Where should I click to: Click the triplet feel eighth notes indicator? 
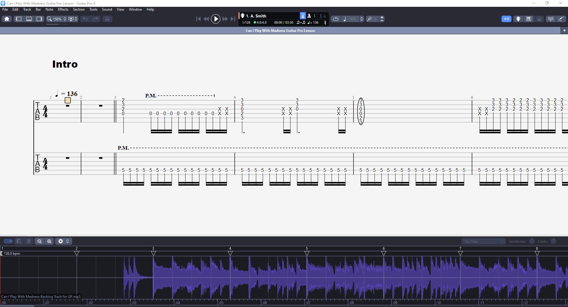tap(301, 22)
